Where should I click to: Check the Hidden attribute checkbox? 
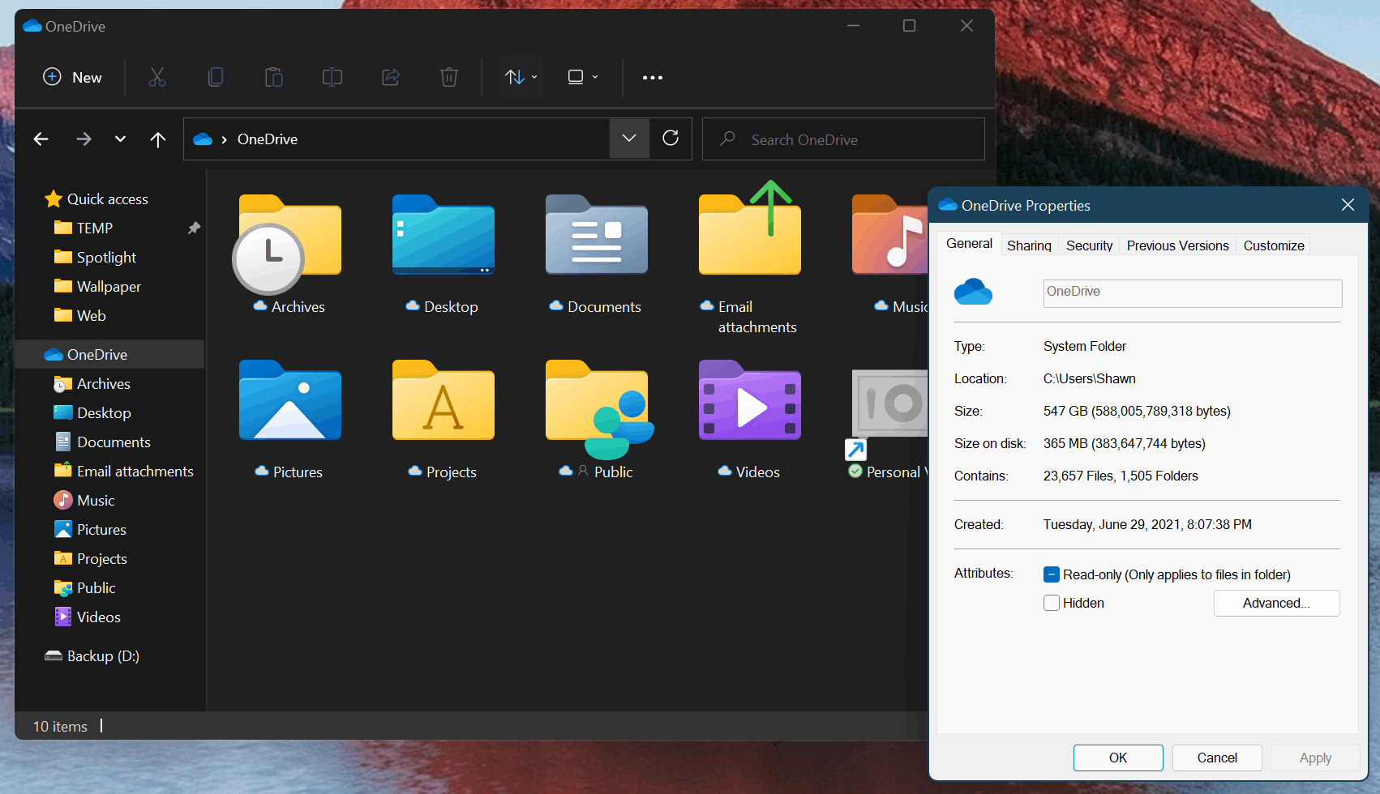[1052, 603]
